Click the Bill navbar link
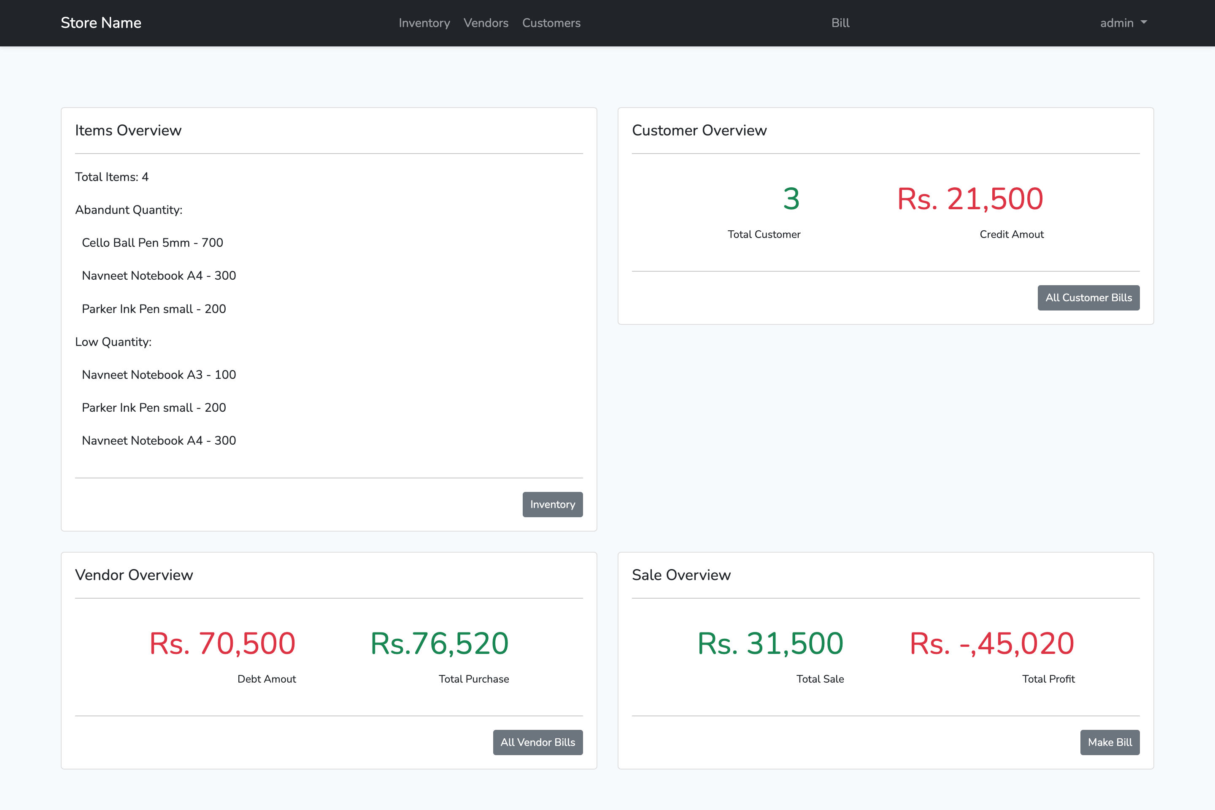 click(840, 23)
